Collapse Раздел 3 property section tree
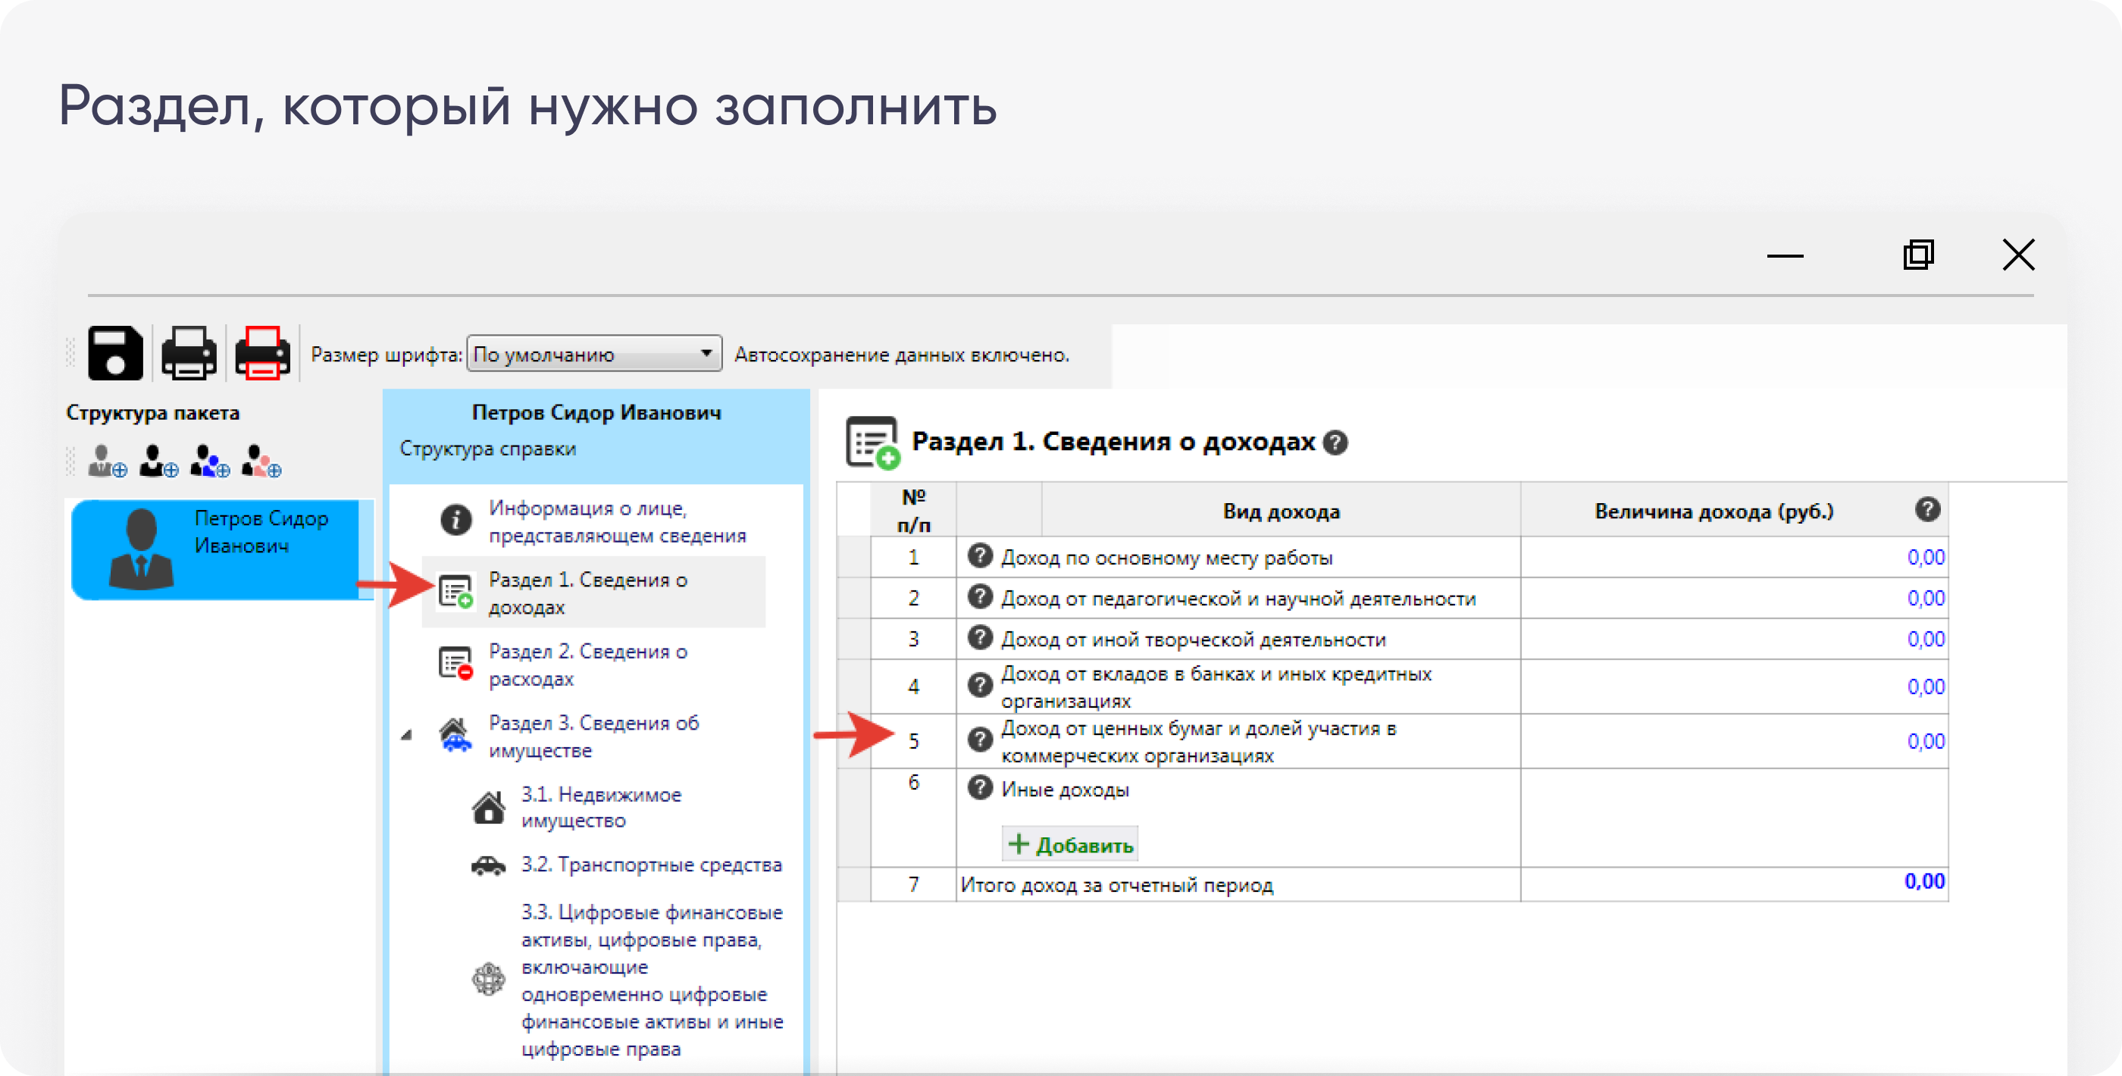The height and width of the screenshot is (1076, 2122). 407,735
